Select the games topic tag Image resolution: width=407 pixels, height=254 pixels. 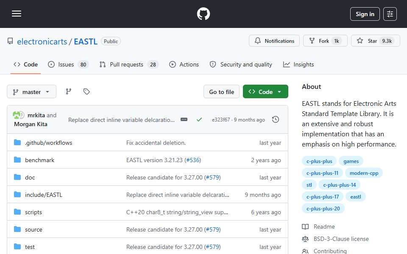351,161
